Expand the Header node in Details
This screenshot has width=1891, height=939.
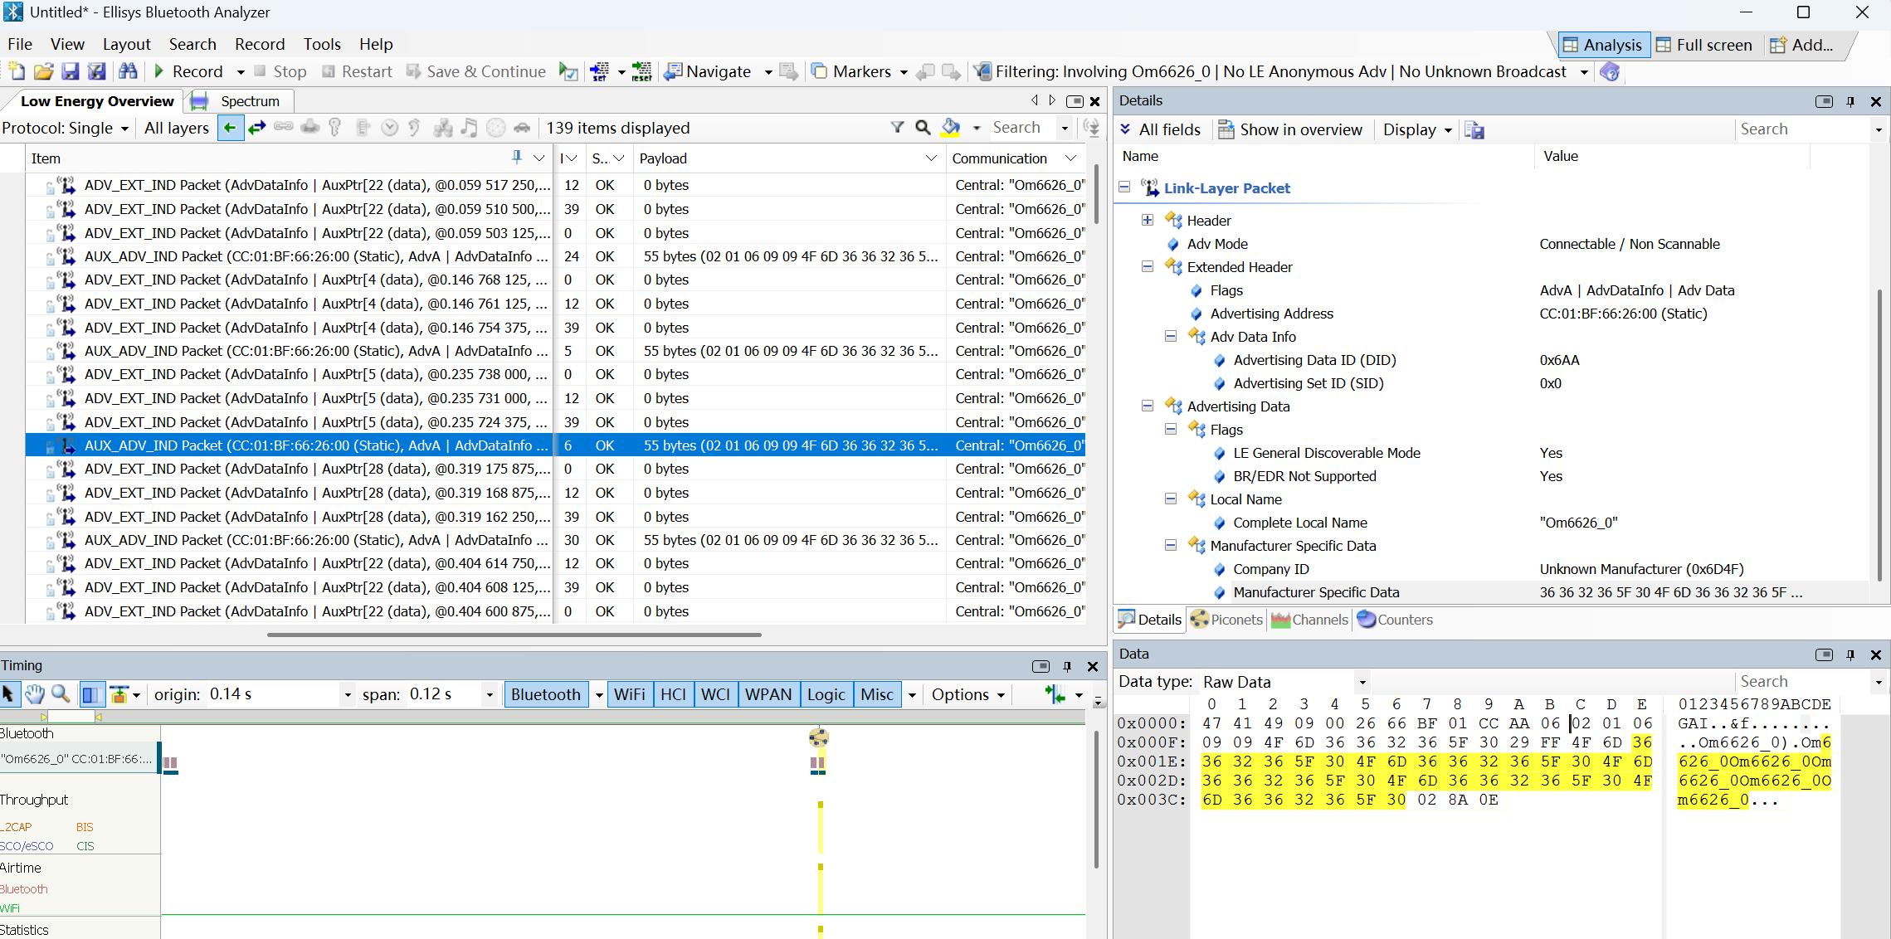(x=1148, y=220)
